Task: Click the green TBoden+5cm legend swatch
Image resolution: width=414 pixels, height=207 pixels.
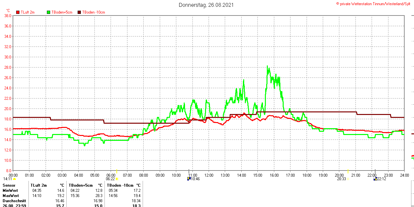Action: click(x=49, y=12)
